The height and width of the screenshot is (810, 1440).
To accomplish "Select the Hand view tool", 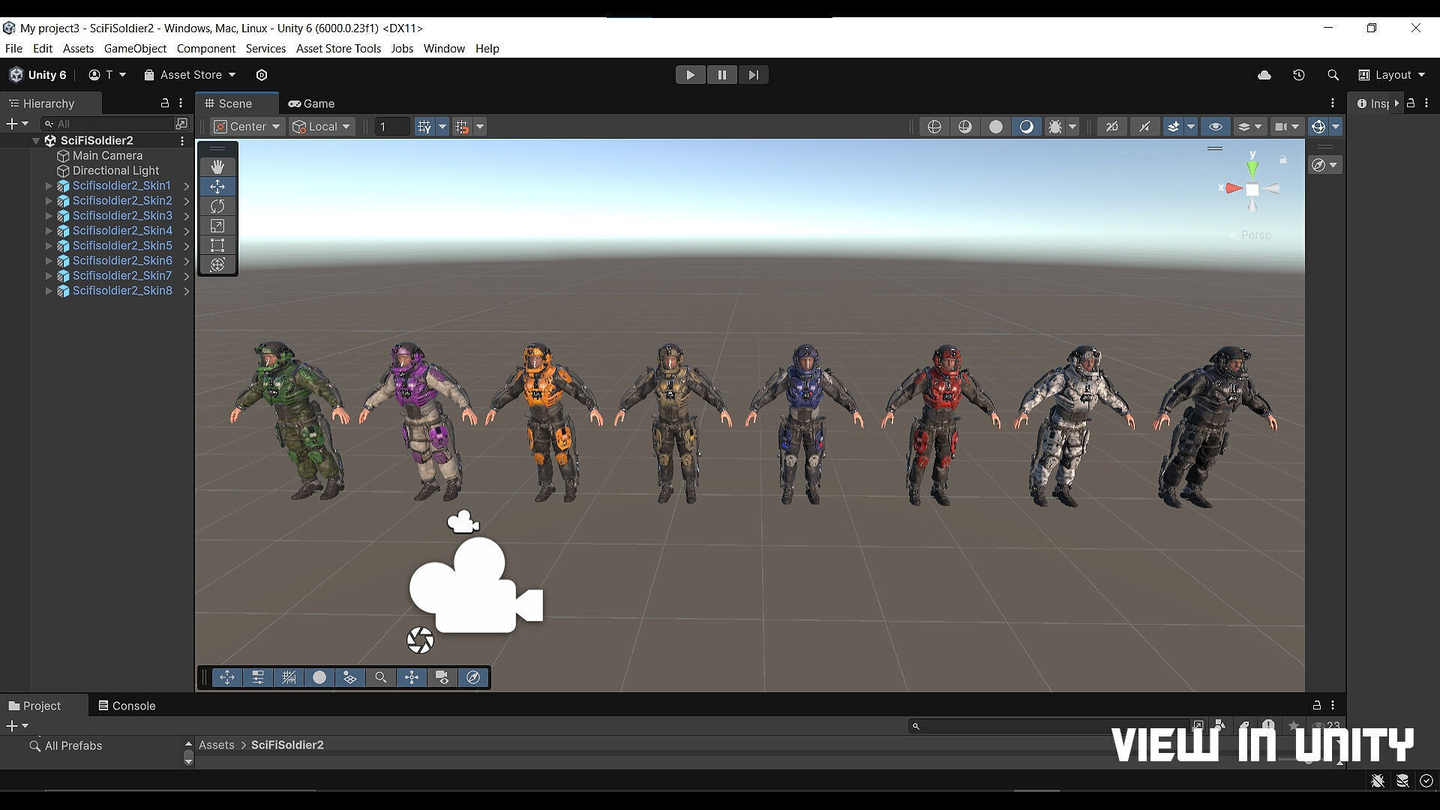I will 217,166.
